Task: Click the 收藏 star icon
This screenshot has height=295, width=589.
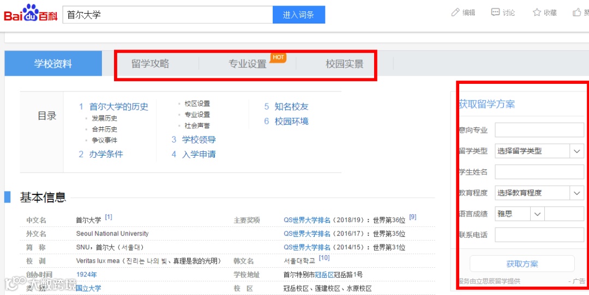Action: pos(537,13)
